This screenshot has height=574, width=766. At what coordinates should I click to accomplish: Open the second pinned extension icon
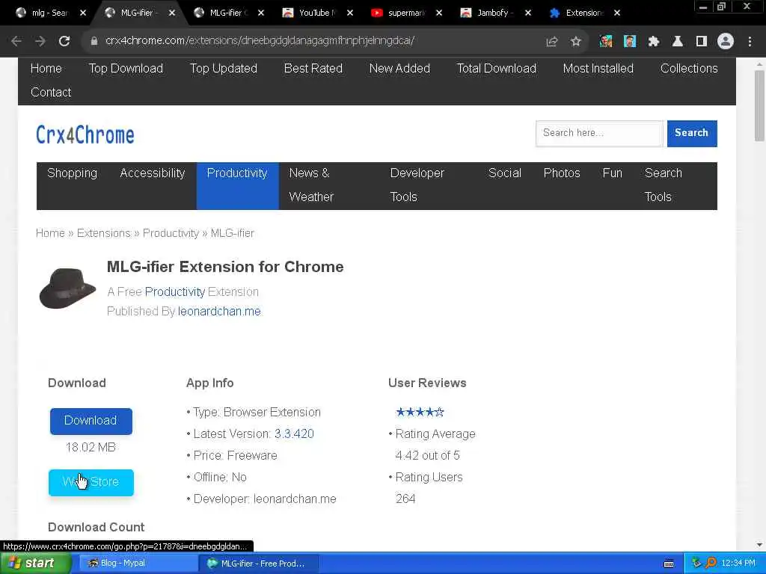coord(630,42)
